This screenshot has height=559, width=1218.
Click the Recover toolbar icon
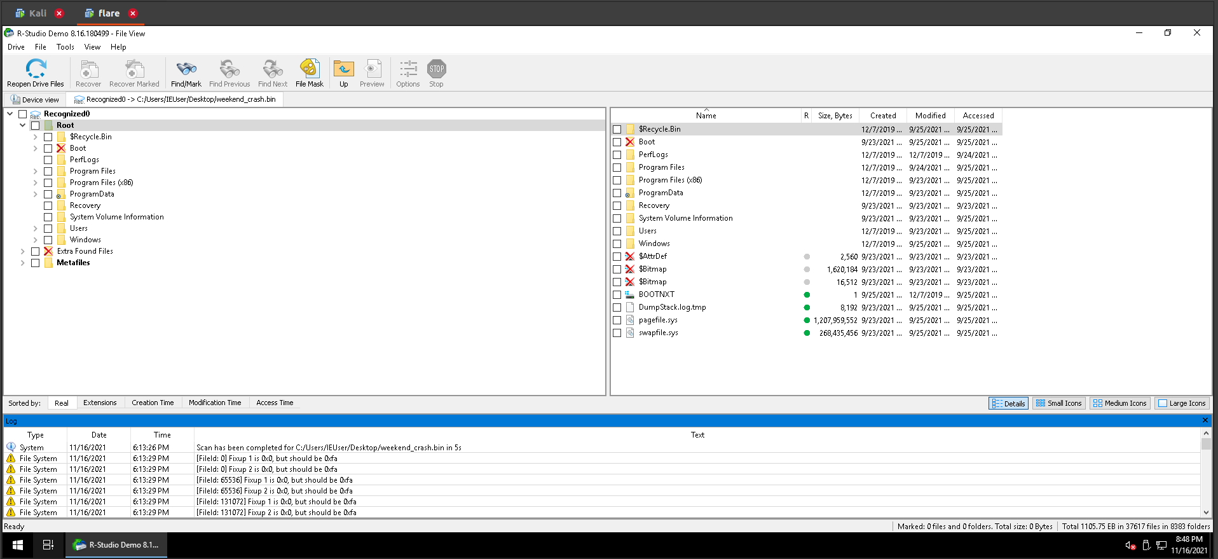88,69
